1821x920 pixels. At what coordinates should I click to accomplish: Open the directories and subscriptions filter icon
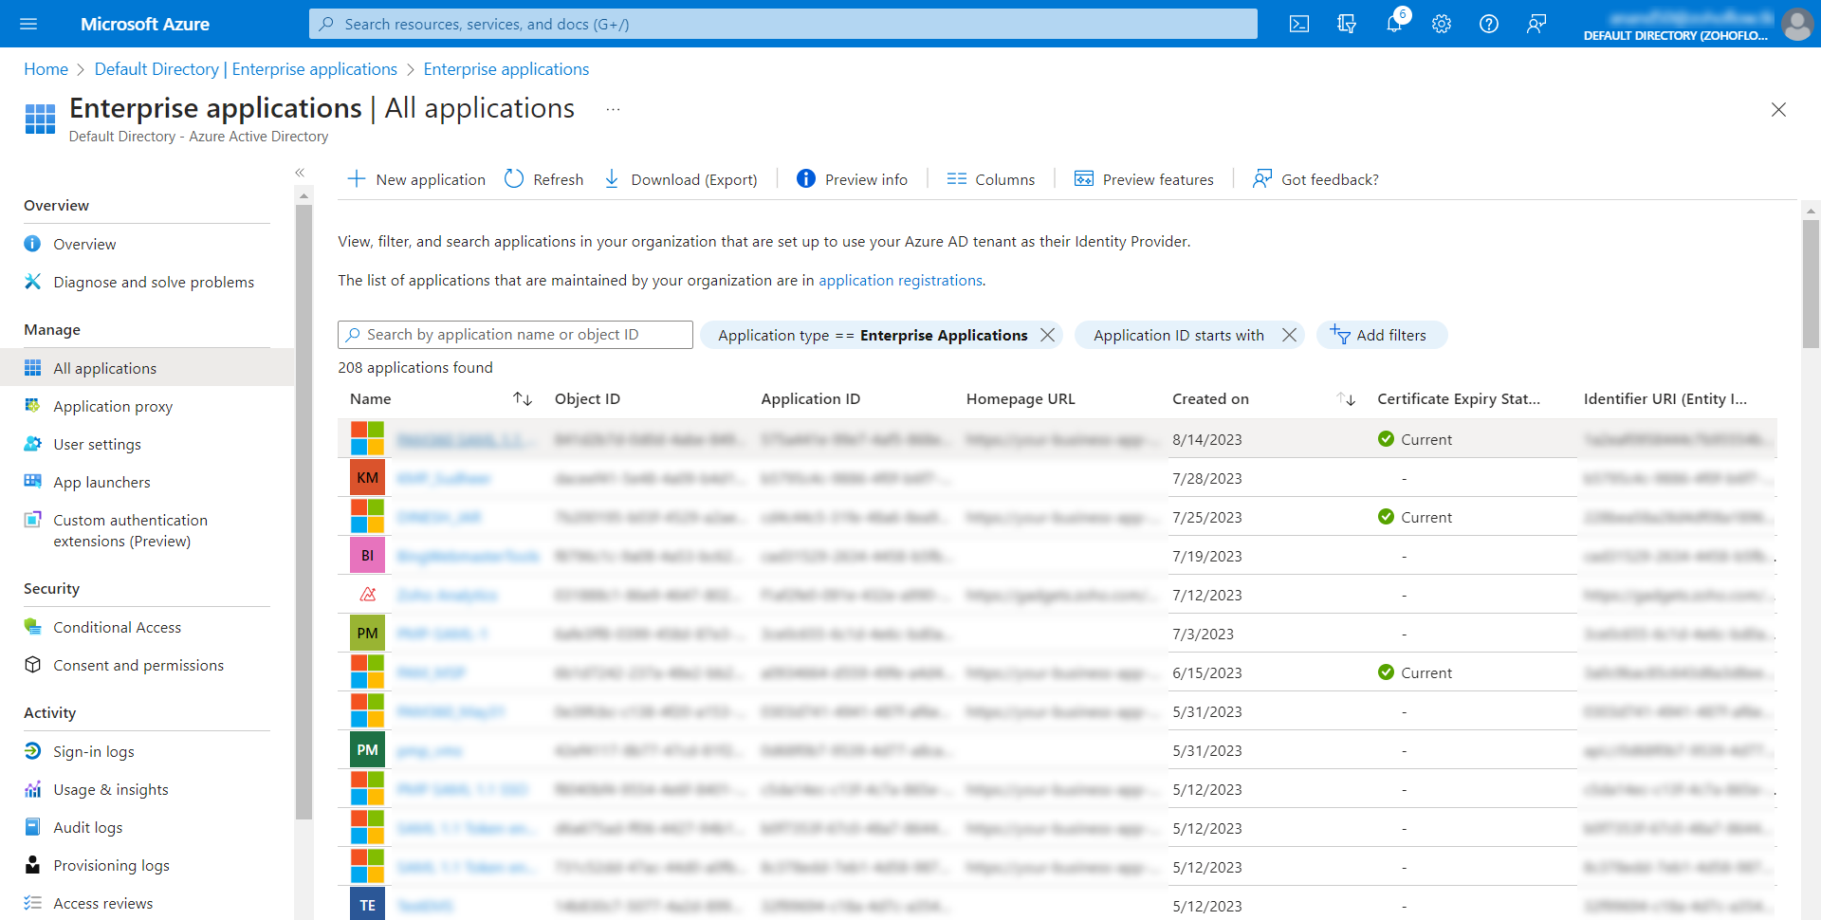tap(1347, 24)
